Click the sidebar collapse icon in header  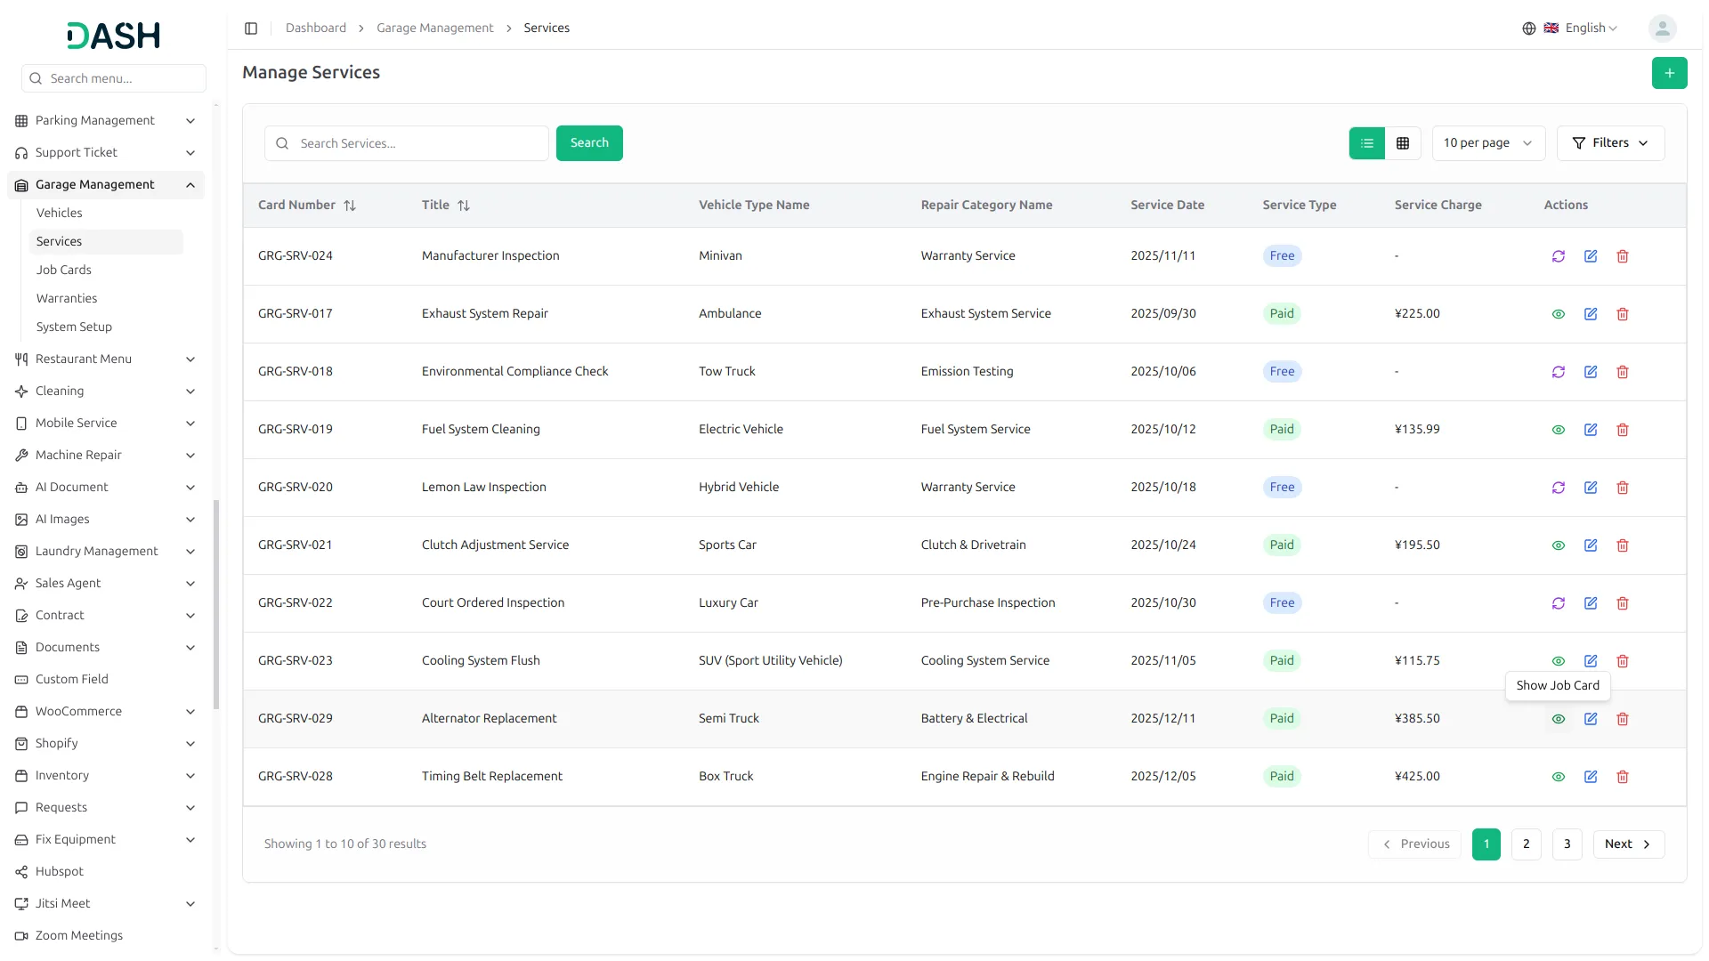click(x=251, y=28)
